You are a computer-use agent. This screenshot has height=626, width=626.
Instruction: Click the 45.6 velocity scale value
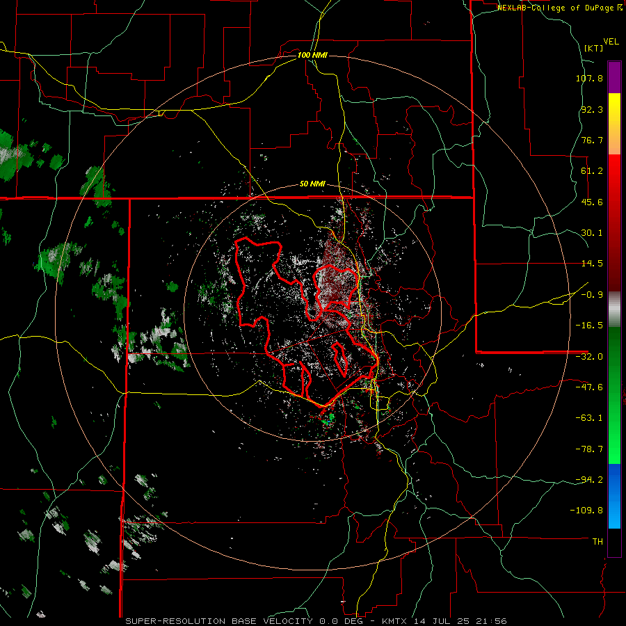(592, 202)
